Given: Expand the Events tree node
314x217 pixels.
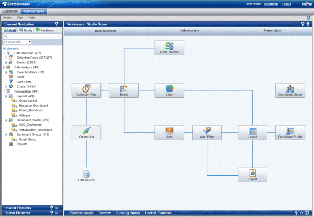Looking at the screenshot, I should pos(6,63).
